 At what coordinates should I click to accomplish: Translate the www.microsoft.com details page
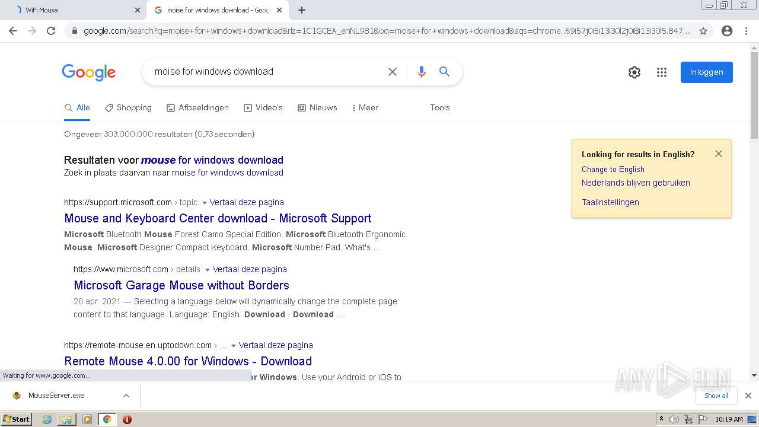coord(250,269)
